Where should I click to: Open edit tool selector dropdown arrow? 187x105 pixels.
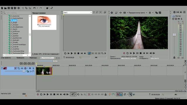75,94
